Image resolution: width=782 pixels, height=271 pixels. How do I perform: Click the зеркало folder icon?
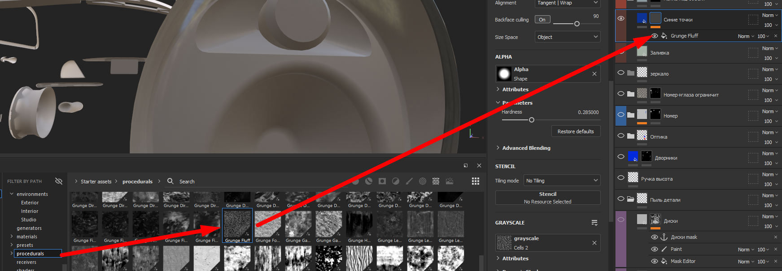(x=631, y=73)
